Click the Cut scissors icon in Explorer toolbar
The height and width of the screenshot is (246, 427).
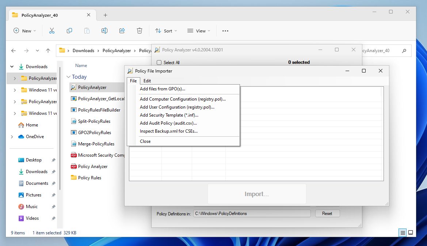[x=52, y=31]
